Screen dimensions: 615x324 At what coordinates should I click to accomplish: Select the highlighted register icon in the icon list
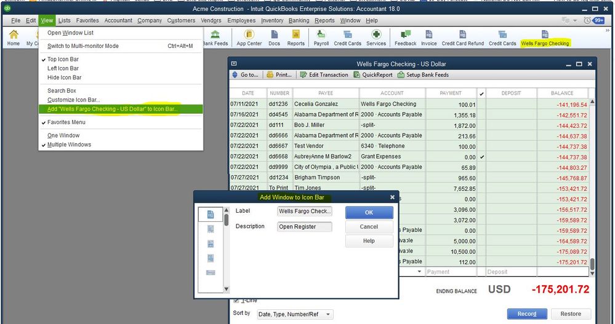[x=210, y=215]
